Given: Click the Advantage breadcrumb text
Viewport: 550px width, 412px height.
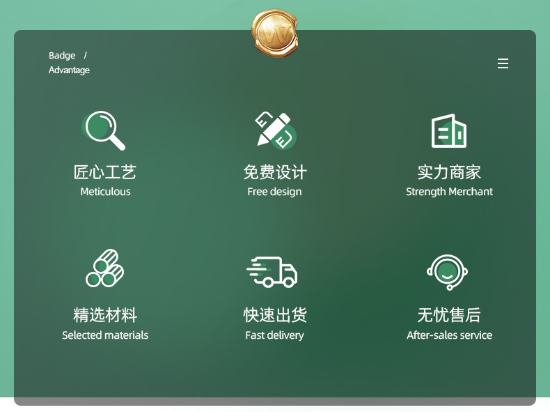Looking at the screenshot, I should [x=69, y=70].
